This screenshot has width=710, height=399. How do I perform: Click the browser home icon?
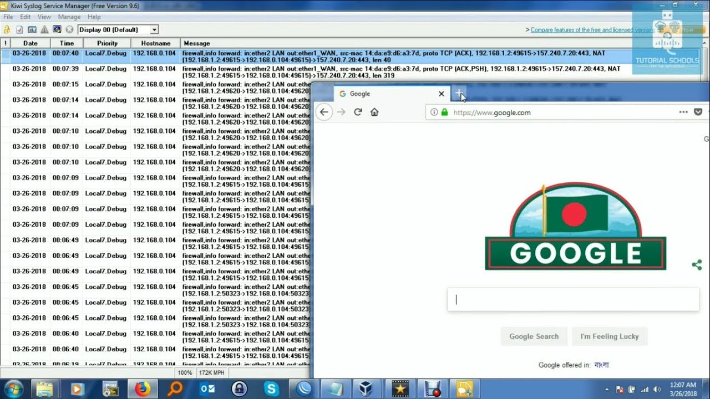(x=374, y=112)
